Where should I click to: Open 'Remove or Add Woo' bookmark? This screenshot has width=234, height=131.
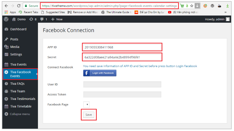click(83, 12)
